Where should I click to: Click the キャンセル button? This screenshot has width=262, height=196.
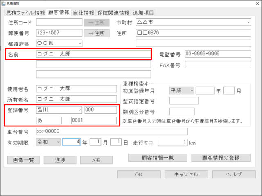click(186, 174)
